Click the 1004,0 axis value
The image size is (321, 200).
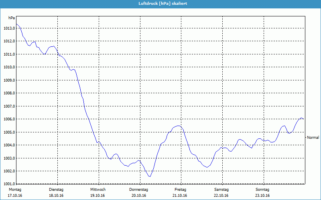(9, 145)
